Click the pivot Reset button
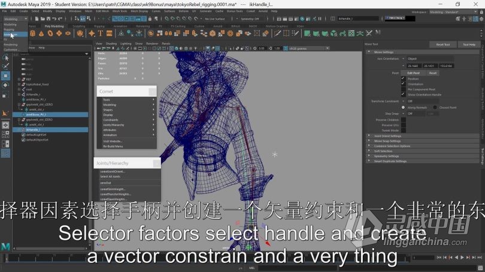Viewport: 485px width, 272px height. [432, 73]
